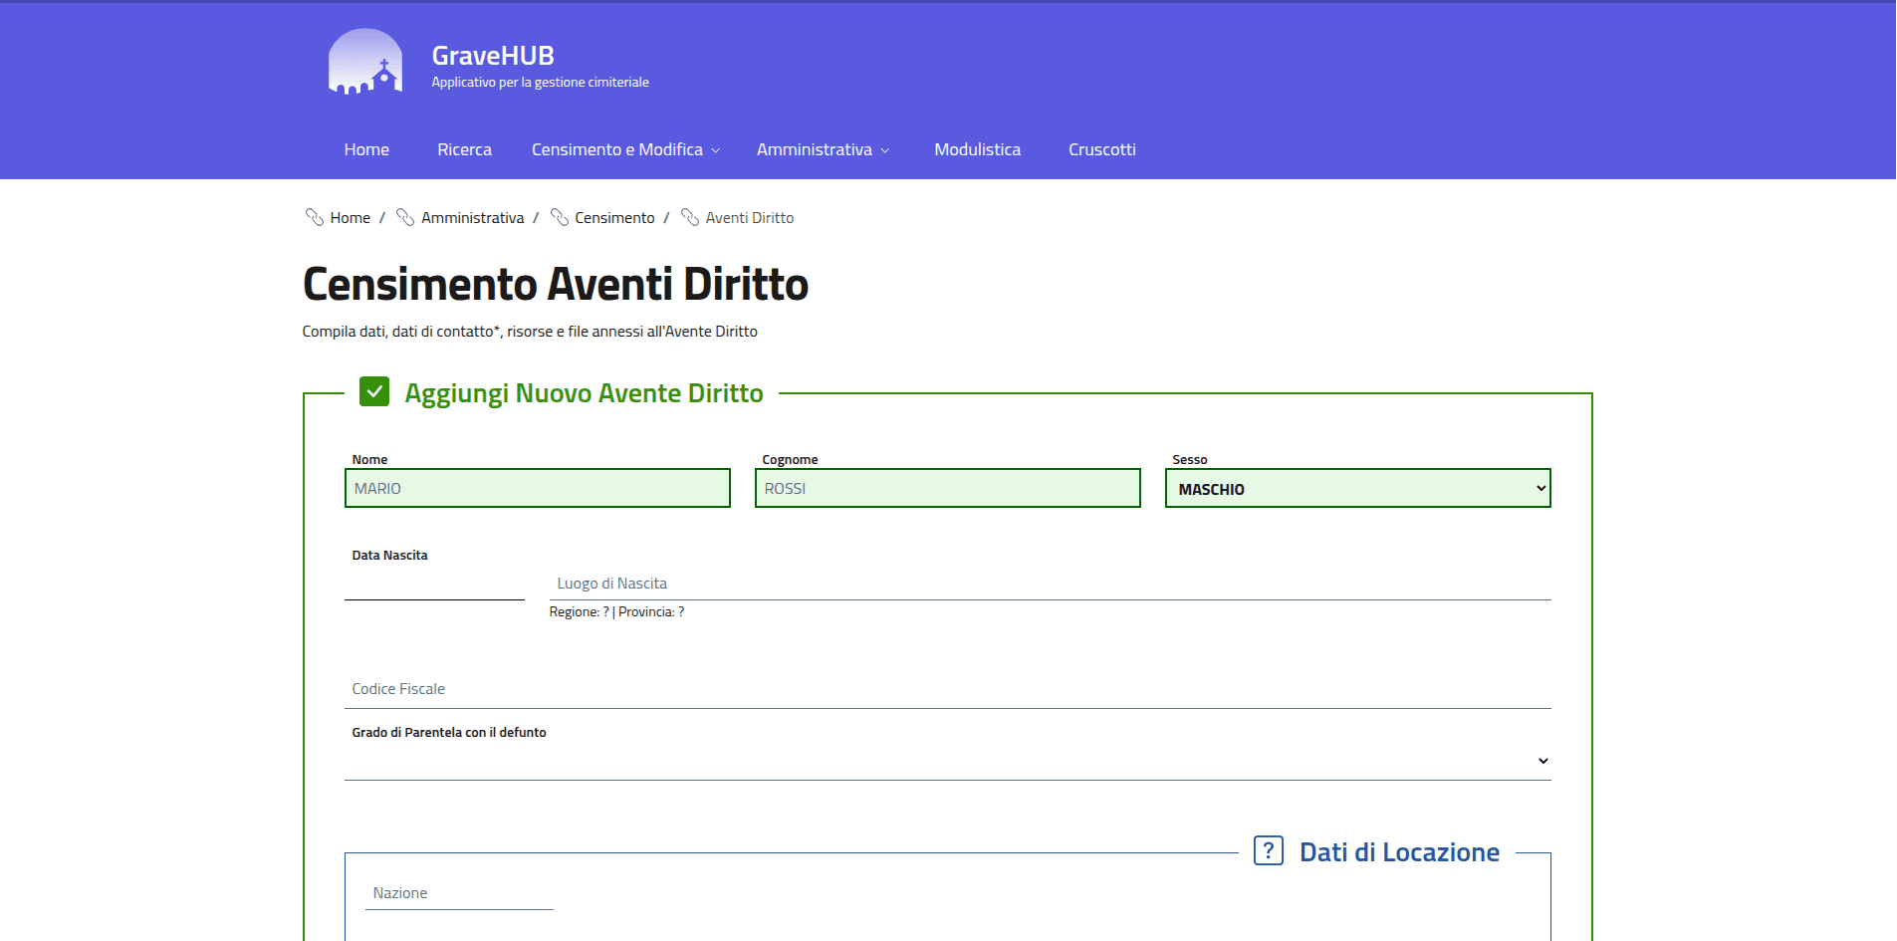Open the Sesso dropdown showing MASCHIO

coord(1357,488)
